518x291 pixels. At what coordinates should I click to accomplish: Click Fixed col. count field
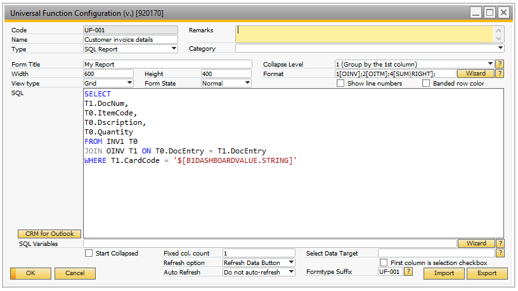(x=259, y=253)
